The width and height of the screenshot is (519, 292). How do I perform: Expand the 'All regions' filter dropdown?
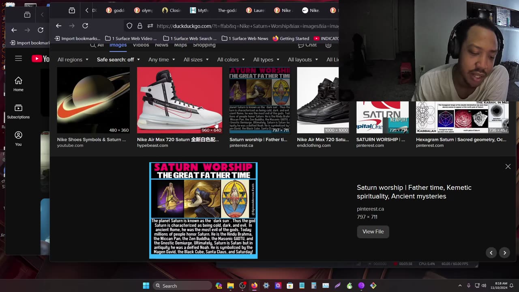(x=73, y=60)
